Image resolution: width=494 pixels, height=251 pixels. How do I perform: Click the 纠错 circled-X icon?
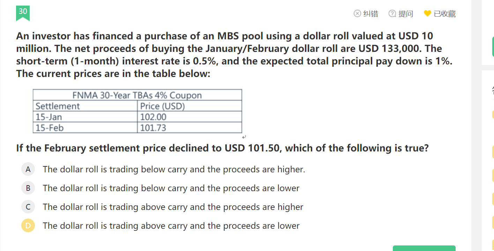click(357, 14)
